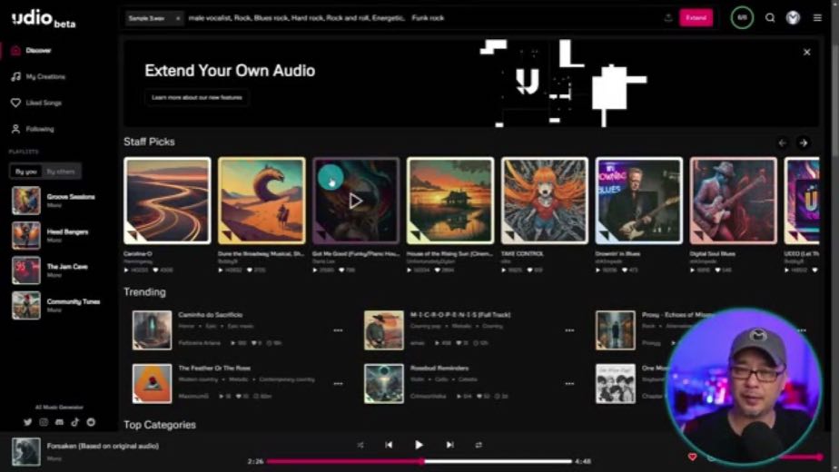Viewport: 839px width, 472px height.
Task: Open Liked Songs in the sidebar
Action: 36,103
